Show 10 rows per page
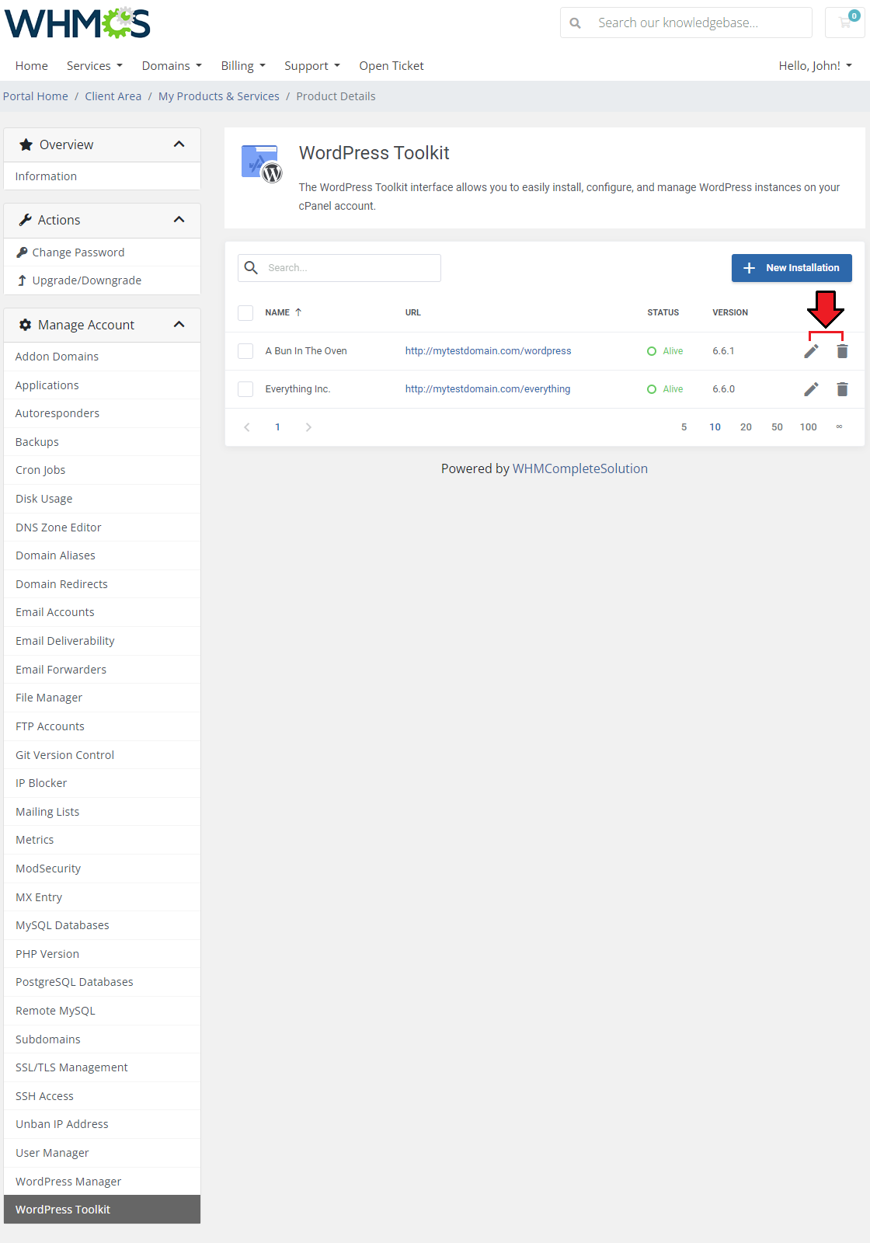The height and width of the screenshot is (1243, 870). (x=715, y=427)
